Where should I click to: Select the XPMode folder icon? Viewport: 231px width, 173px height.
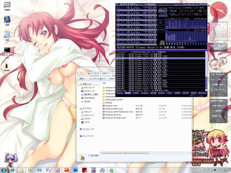(103, 102)
